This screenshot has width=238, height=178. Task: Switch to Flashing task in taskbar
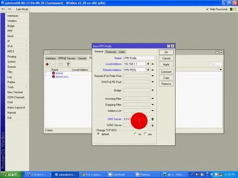click(147, 175)
